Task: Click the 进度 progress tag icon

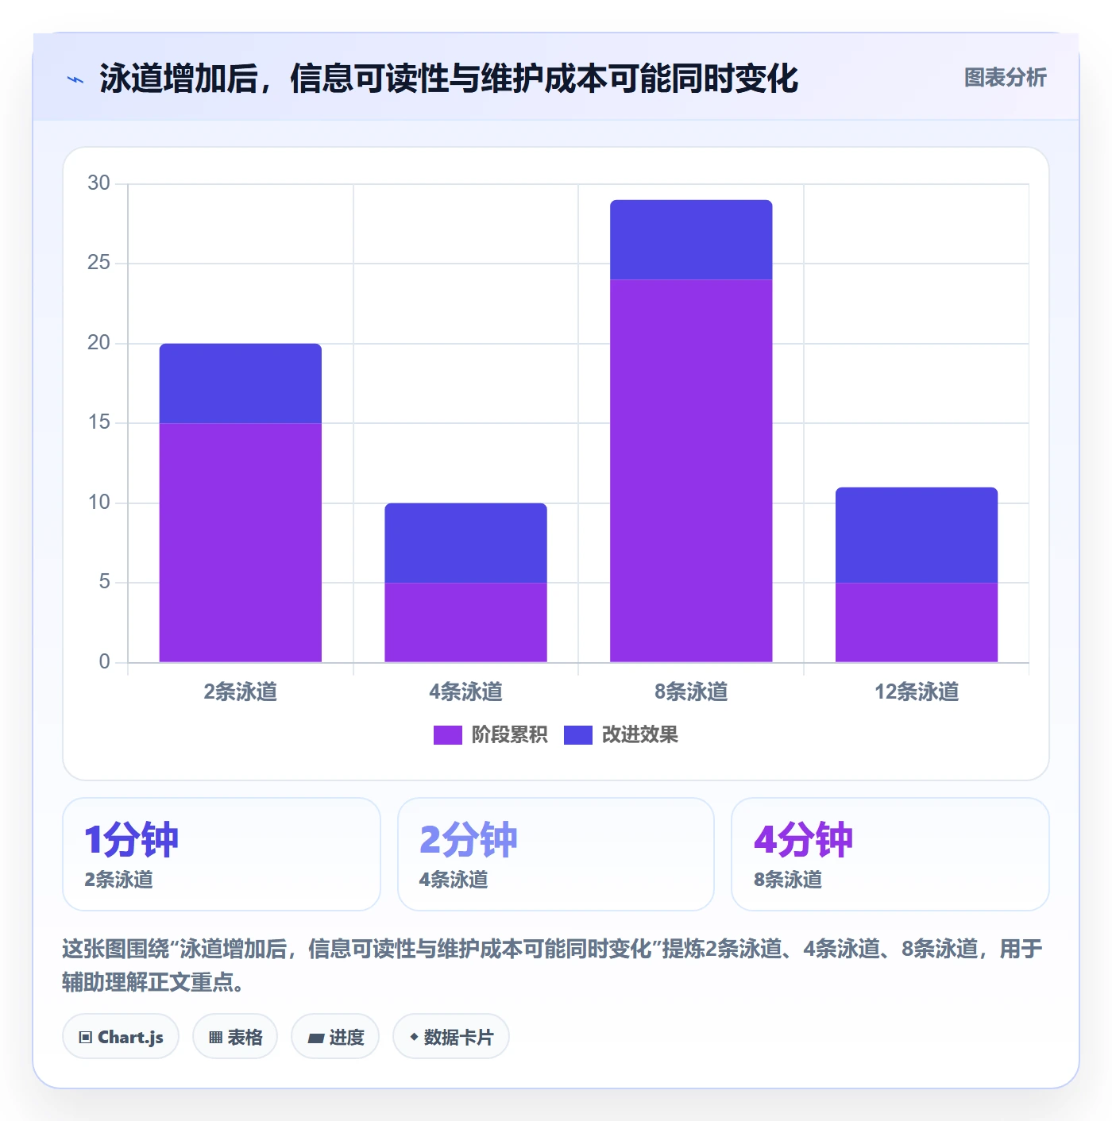Action: [315, 1038]
